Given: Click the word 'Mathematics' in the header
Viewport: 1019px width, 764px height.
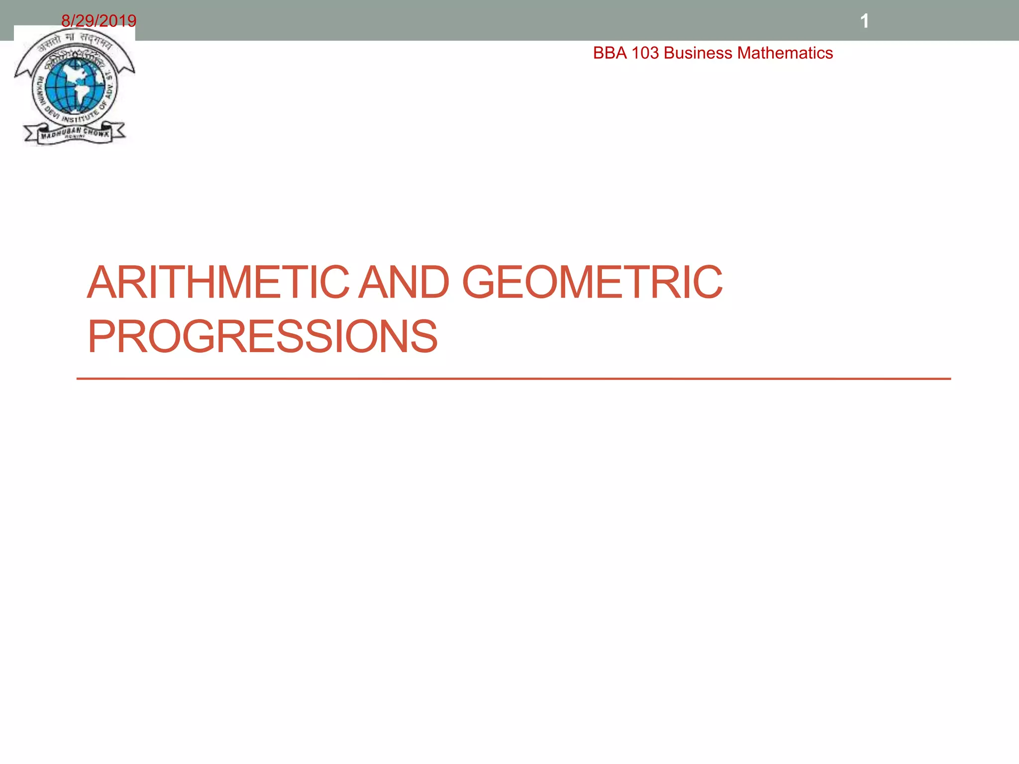Looking at the screenshot, I should 785,53.
